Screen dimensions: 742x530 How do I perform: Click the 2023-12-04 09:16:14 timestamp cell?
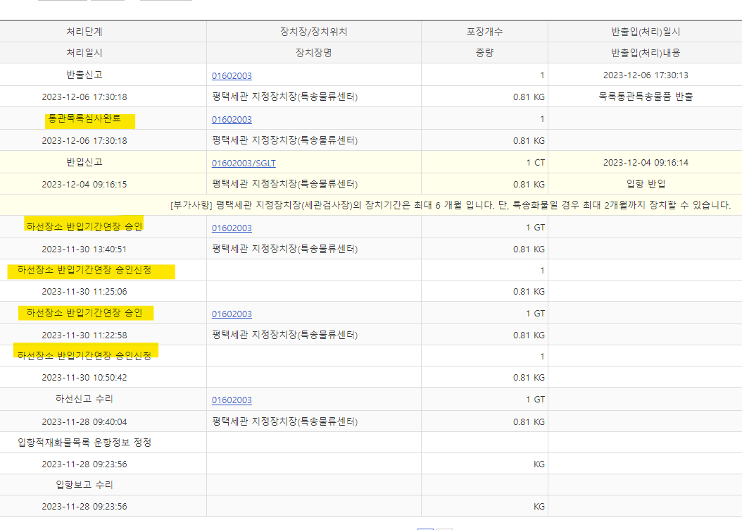(x=646, y=163)
